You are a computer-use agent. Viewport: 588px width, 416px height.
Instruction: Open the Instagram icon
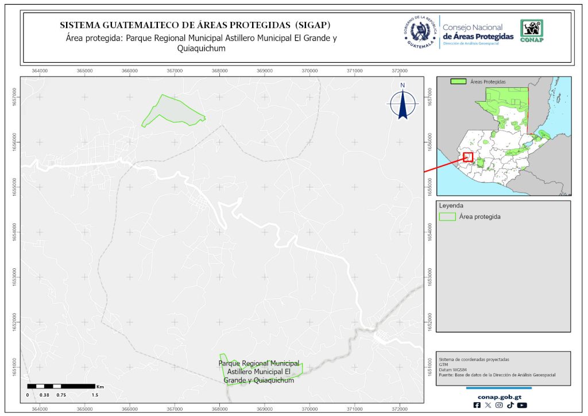[x=499, y=405]
